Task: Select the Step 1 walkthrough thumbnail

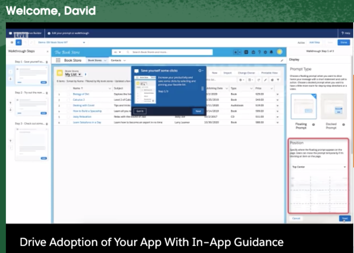Action: click(x=31, y=75)
